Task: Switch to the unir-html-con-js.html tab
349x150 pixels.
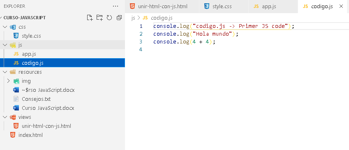Action: [162, 7]
